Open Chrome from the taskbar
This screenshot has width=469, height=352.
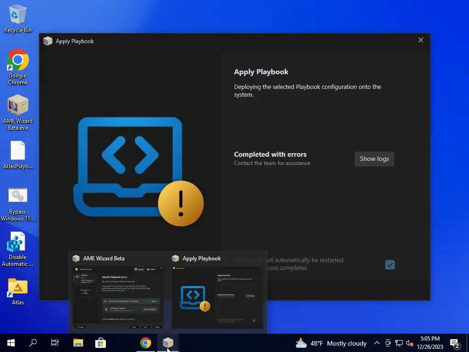(x=145, y=343)
